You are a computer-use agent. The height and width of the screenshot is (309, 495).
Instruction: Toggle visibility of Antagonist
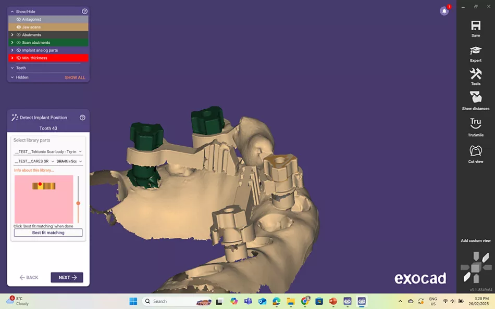[x=19, y=19]
